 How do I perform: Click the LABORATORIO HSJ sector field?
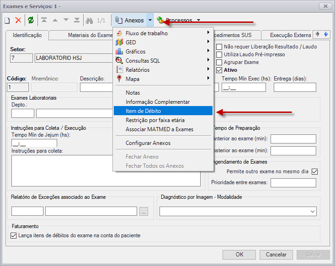(74, 58)
